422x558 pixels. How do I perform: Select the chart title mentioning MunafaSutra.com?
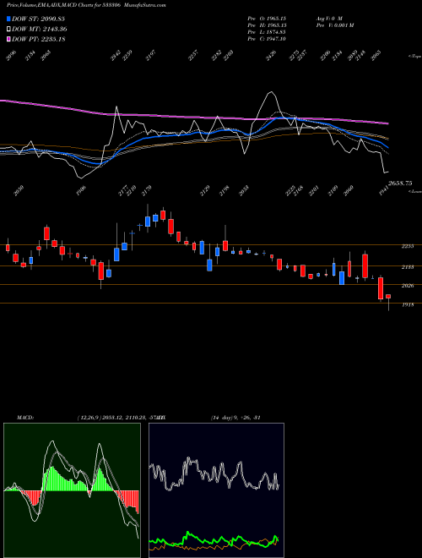86,5
